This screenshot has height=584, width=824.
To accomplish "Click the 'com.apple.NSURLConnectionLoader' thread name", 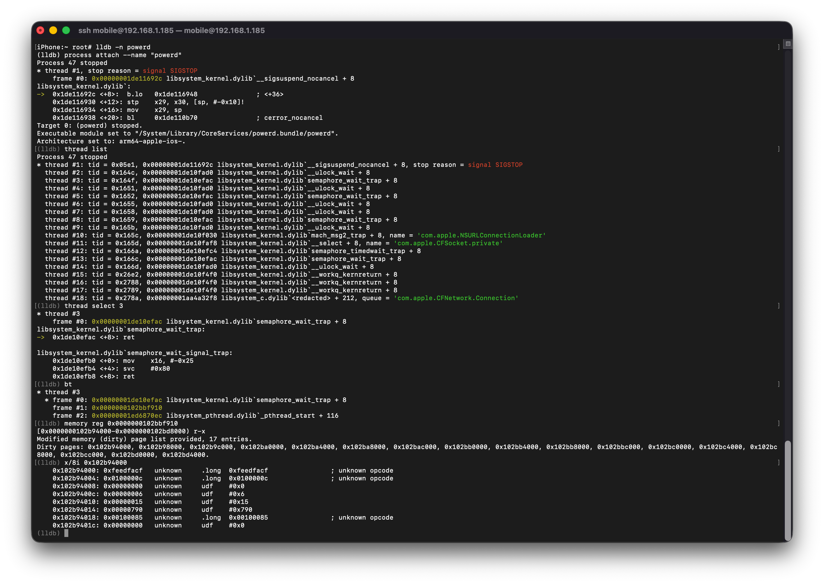I will point(481,235).
